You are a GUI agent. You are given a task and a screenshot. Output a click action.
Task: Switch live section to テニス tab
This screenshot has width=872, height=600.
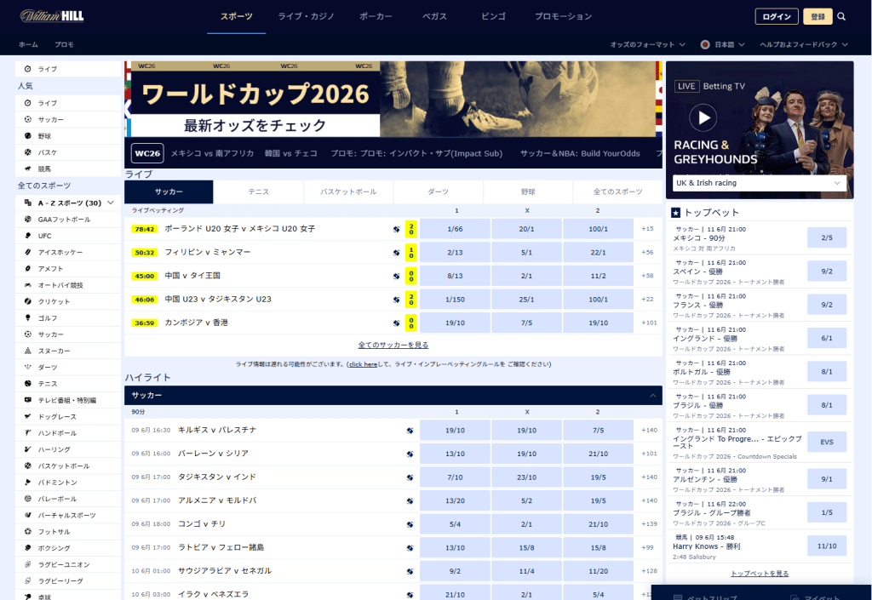(259, 191)
